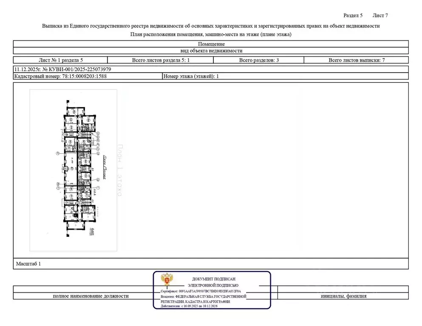Click the 'Помещение' table cell

click(211, 44)
